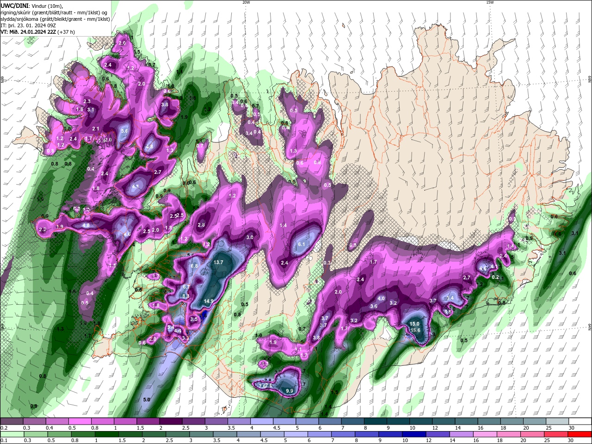Click the dark purple 2 swatch in snow legend
This screenshot has width=592, height=444.
pos(171,421)
